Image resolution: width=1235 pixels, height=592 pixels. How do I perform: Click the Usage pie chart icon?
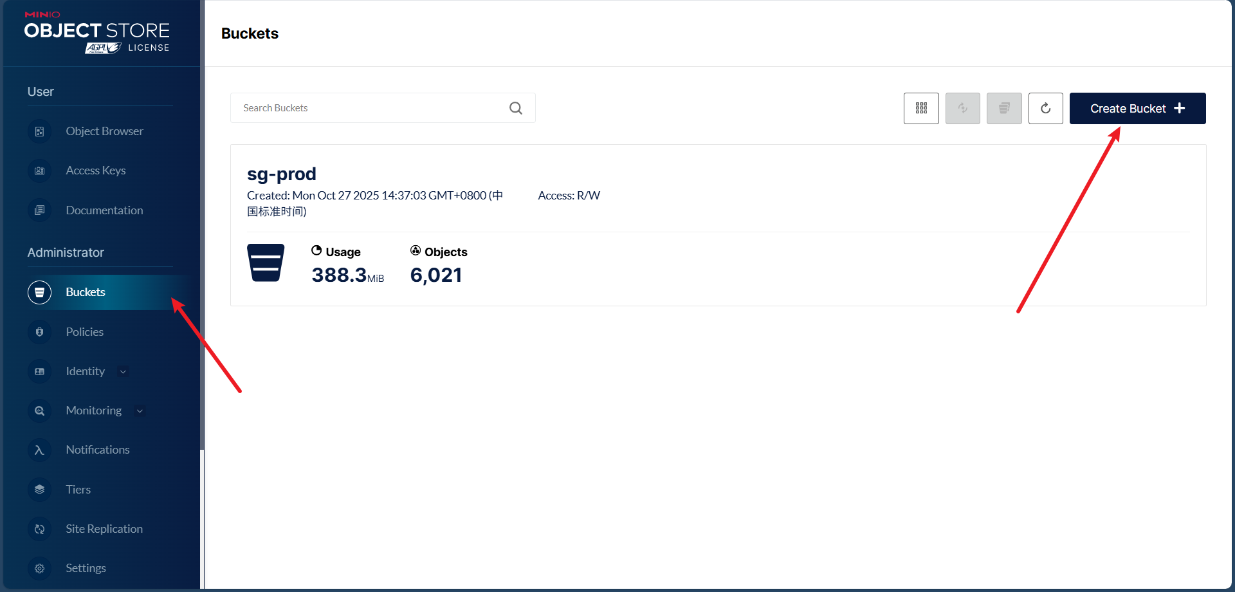pyautogui.click(x=316, y=250)
